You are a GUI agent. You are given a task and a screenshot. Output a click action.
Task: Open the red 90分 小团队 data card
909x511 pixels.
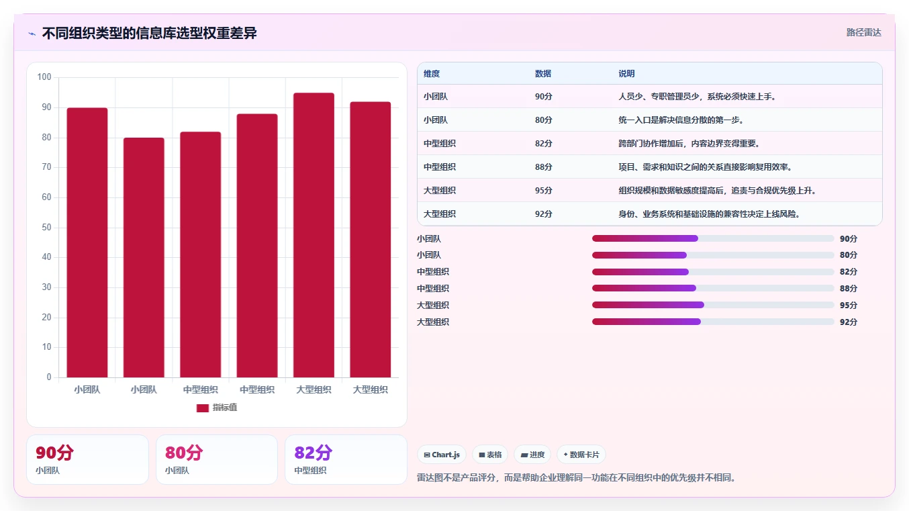tap(87, 459)
